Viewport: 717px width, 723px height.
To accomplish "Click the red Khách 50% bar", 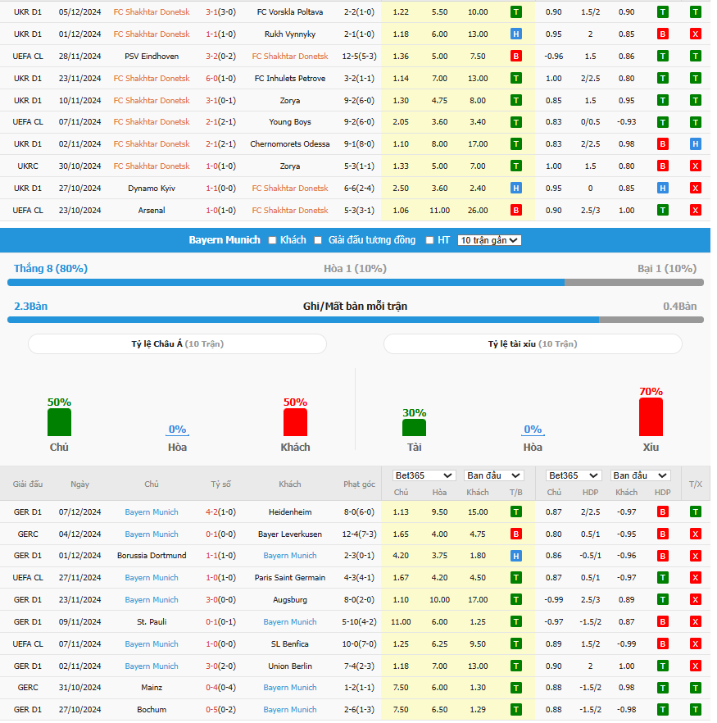I will pyautogui.click(x=295, y=422).
